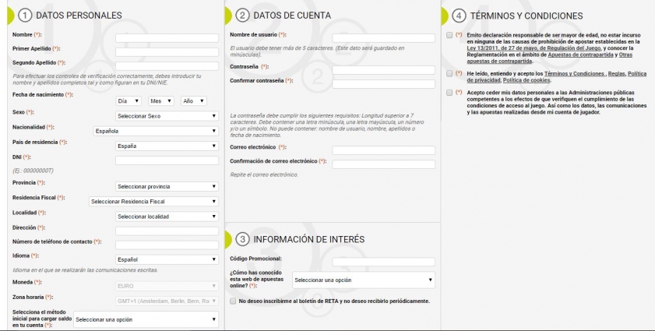Open the initial deposit method dropdown
This screenshot has height=331, width=655.
[x=146, y=320]
